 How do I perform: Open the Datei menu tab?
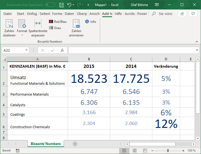pos(8,14)
